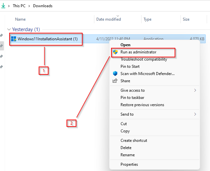Click the Windows11InstallationAssistant file icon

(x=14, y=39)
